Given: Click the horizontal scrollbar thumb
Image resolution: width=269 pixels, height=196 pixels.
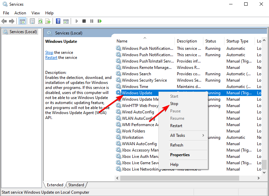Looking at the screenshot, I should click(x=180, y=178).
